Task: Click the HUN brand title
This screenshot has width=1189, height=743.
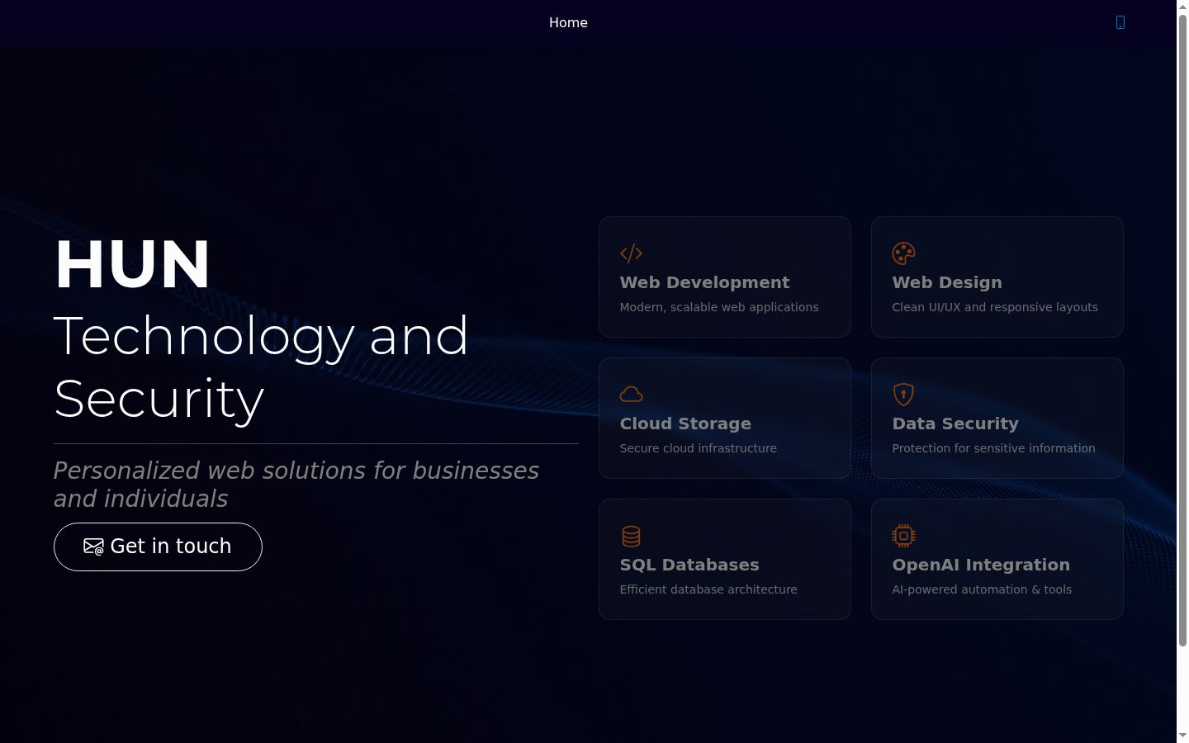Action: click(132, 265)
